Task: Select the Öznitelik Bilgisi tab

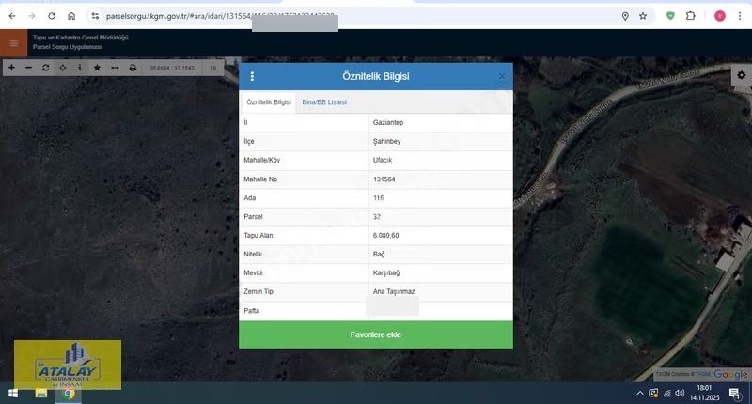Action: click(269, 101)
